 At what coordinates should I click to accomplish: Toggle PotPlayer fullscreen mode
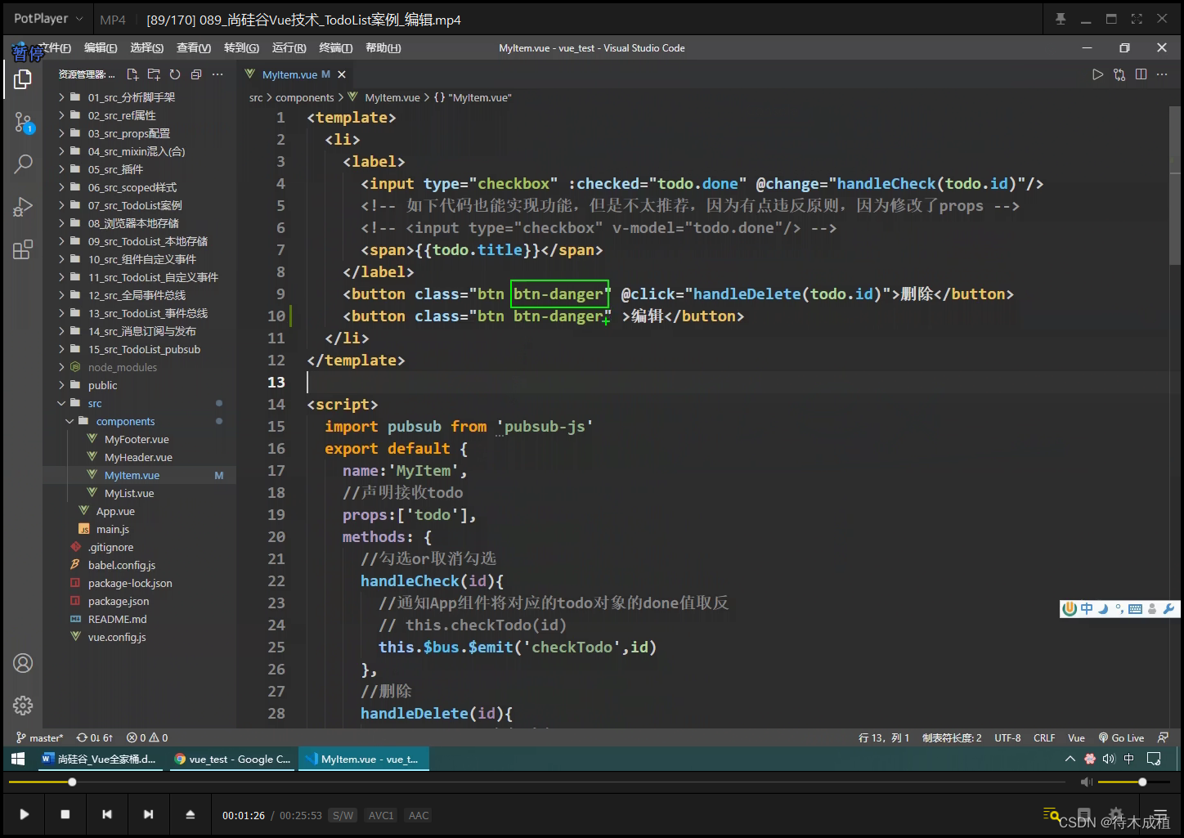1137,19
